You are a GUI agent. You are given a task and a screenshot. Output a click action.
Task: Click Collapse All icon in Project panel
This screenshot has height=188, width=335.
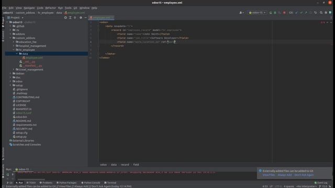(x=75, y=18)
